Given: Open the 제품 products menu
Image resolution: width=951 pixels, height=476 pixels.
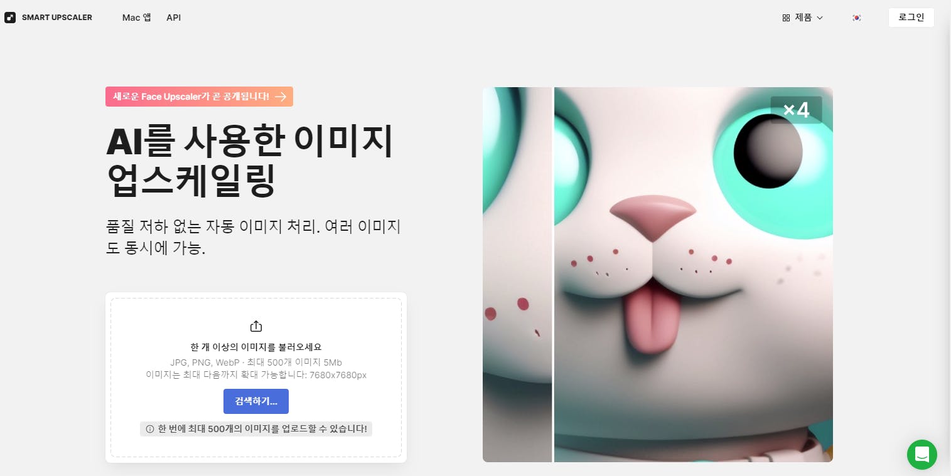Looking at the screenshot, I should tap(803, 18).
